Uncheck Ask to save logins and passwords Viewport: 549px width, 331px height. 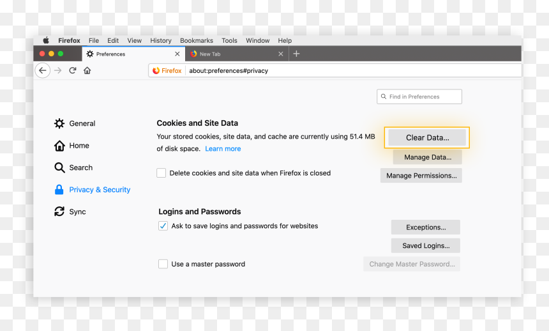point(163,226)
